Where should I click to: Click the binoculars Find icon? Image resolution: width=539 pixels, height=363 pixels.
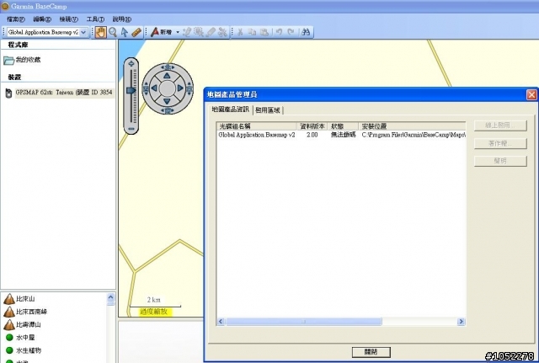click(x=306, y=32)
